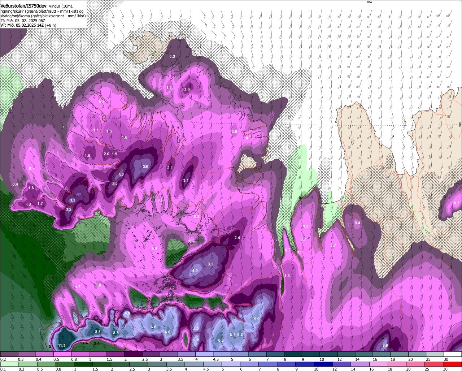Click the 6.5 precipitation value
462x372 pixels.
point(221,340)
